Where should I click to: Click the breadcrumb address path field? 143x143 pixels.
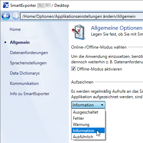pyautogui.click(x=82, y=16)
